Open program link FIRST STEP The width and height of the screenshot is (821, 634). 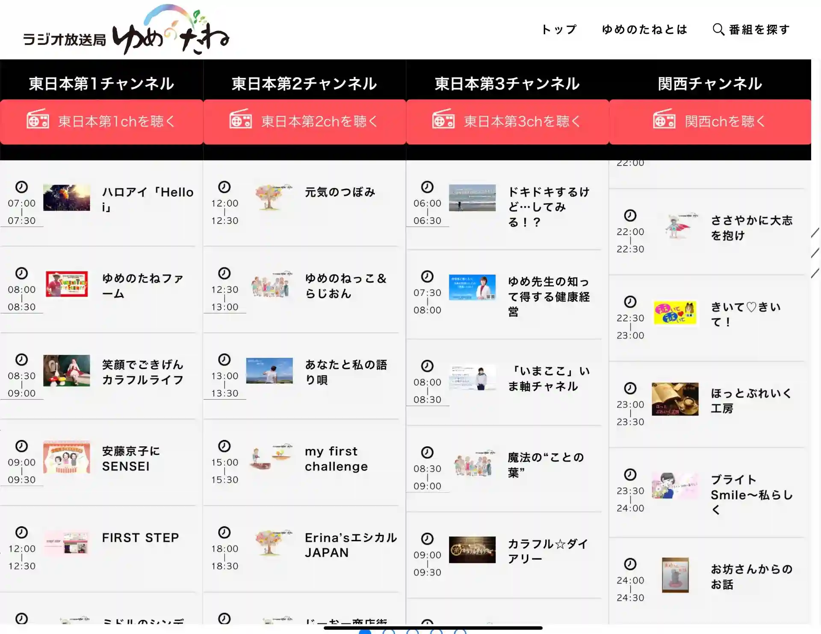click(x=140, y=537)
